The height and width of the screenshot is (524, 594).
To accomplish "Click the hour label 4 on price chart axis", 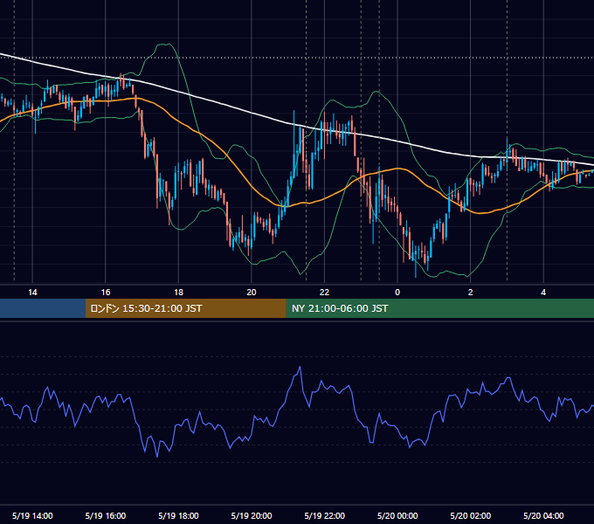I will tap(543, 293).
